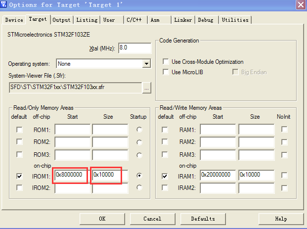The width and height of the screenshot is (307, 229).
Task: Click the IRAM2 Start field
Action: click(218, 188)
